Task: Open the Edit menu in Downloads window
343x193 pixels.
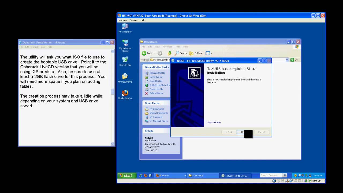Action: (x=150, y=47)
